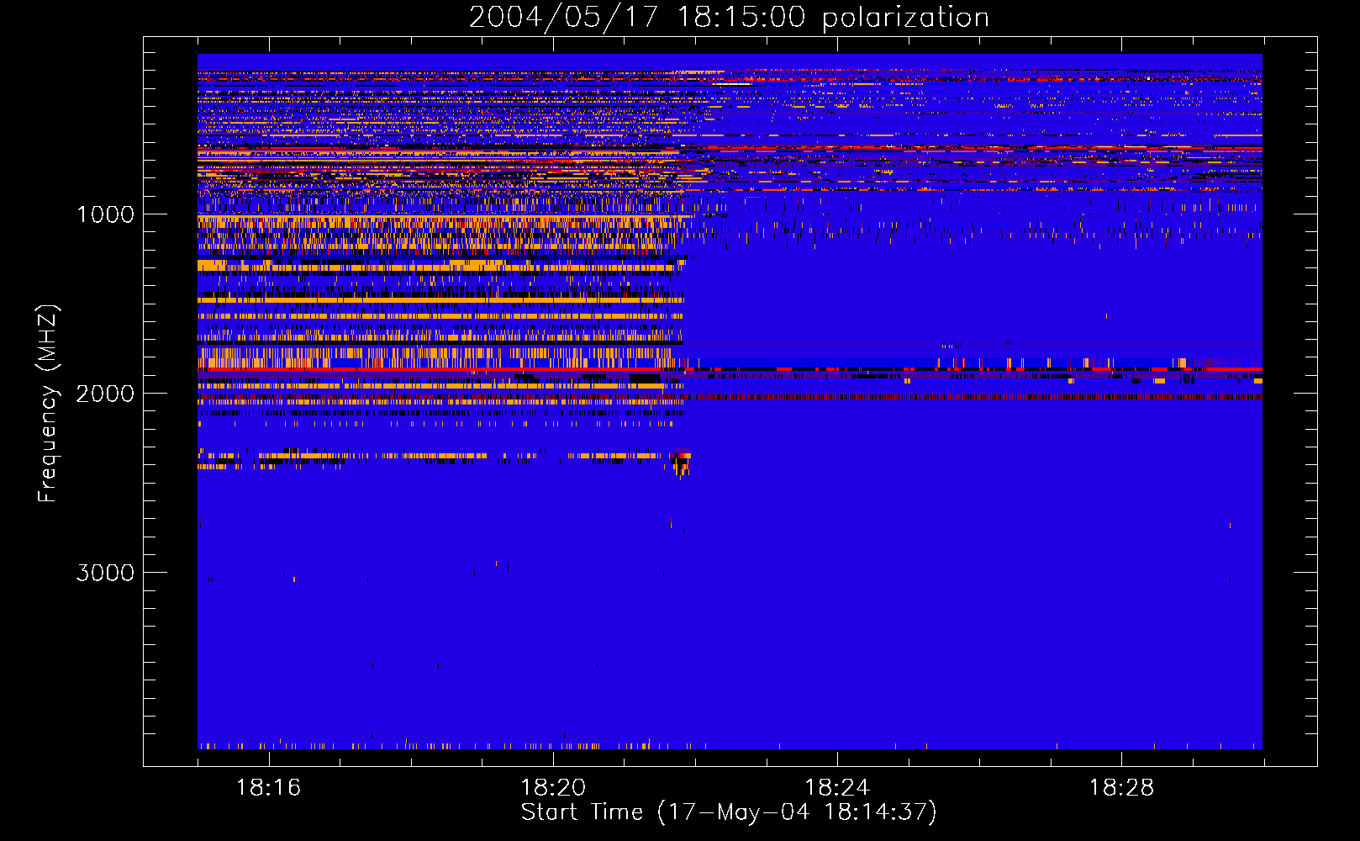Select the 'Frequency (MHZ)' axis label

coord(48,404)
